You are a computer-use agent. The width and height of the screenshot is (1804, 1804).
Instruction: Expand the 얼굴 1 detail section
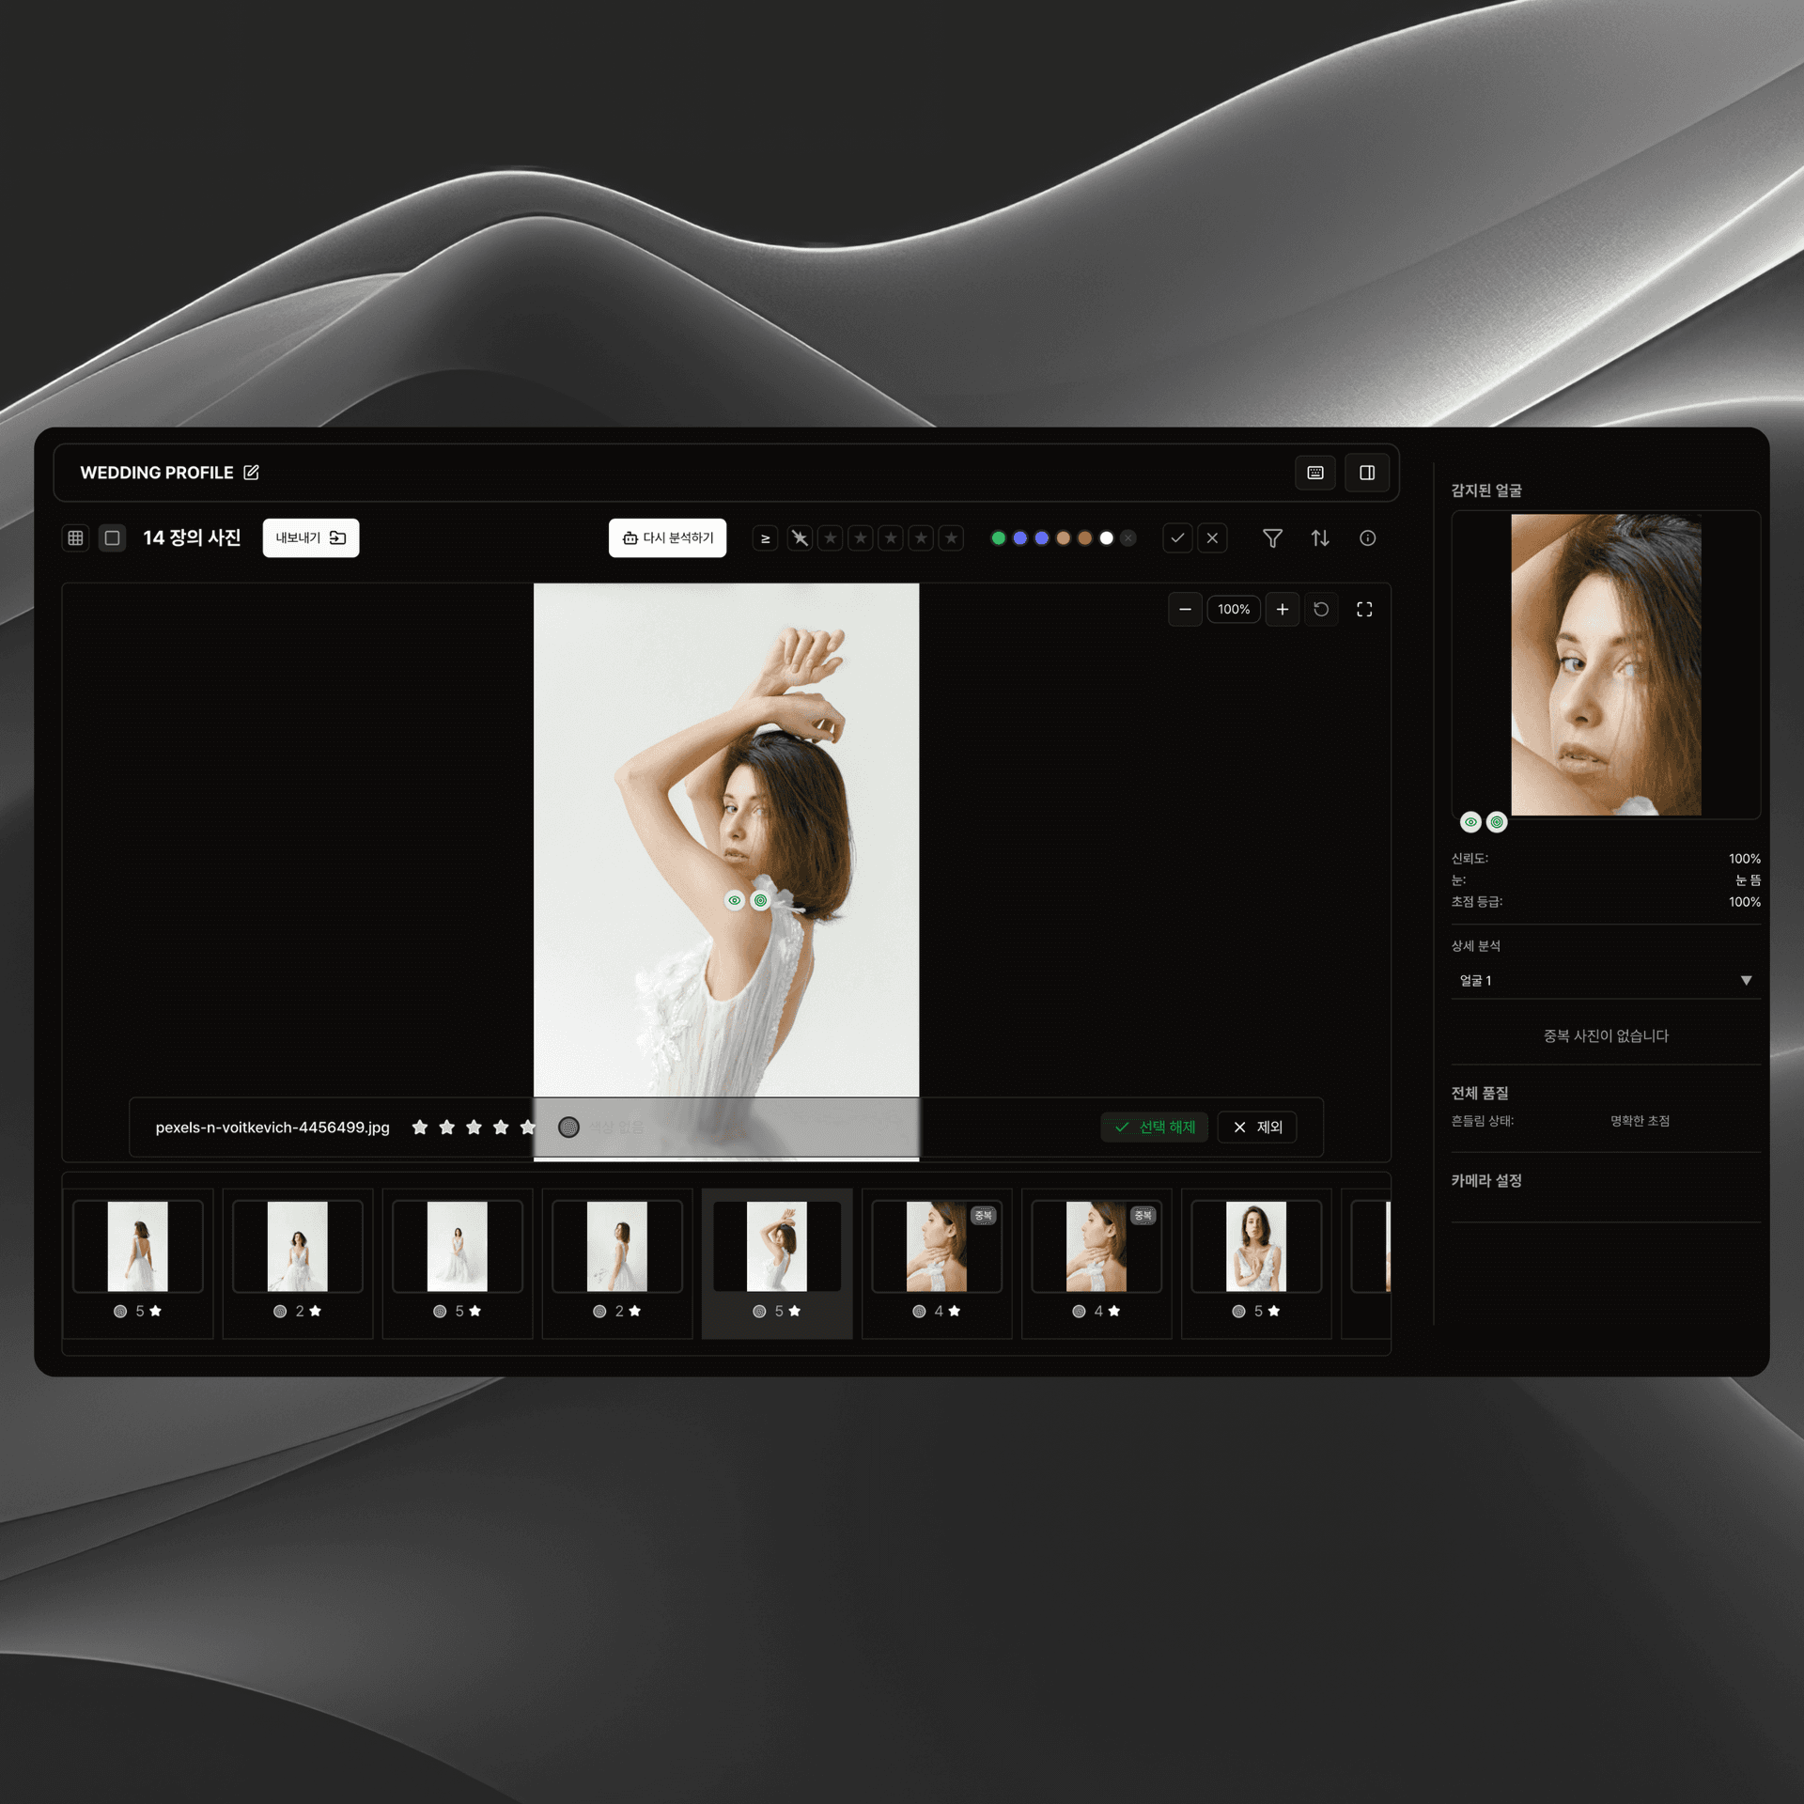pyautogui.click(x=1745, y=980)
